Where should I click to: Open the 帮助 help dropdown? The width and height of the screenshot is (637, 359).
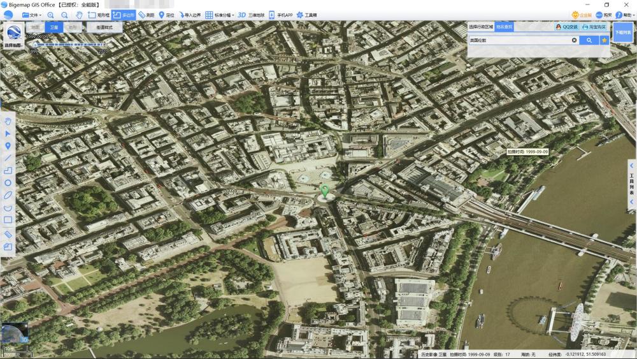coord(625,15)
